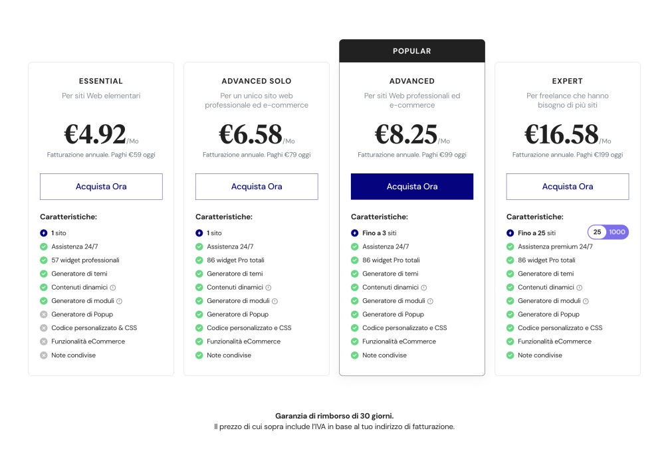Click Acquista Ora on the Expert plan
The width and height of the screenshot is (672, 461).
click(x=567, y=187)
